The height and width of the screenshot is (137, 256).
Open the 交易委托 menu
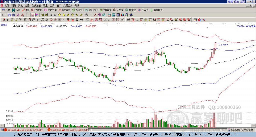coord(68,5)
